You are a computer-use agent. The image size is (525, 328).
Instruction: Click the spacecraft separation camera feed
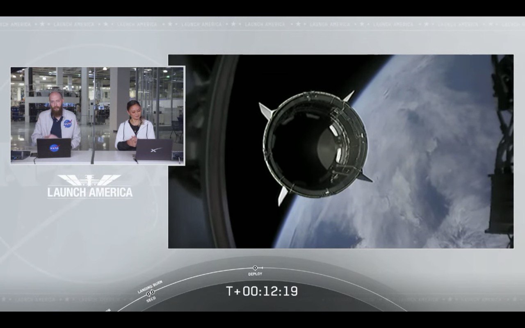(x=341, y=151)
